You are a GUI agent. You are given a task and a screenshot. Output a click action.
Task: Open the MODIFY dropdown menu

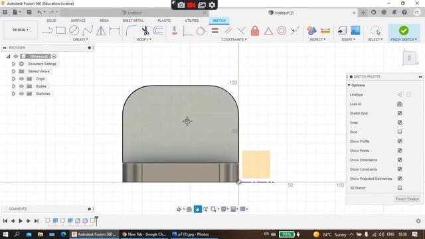point(143,40)
